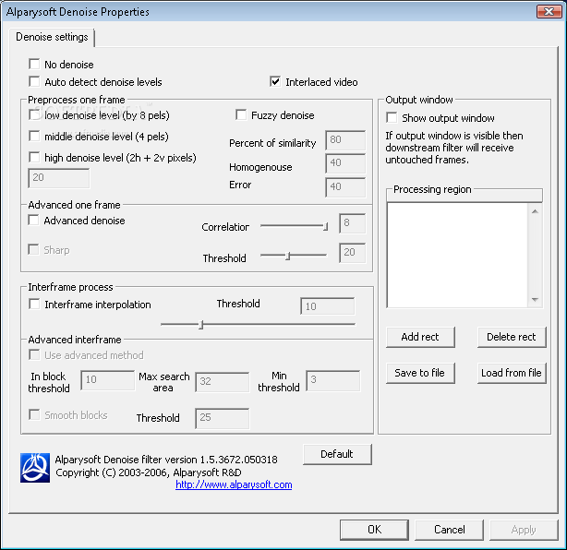This screenshot has height=550, width=567.
Task: Click the Homogenouse value field
Action: tap(345, 163)
